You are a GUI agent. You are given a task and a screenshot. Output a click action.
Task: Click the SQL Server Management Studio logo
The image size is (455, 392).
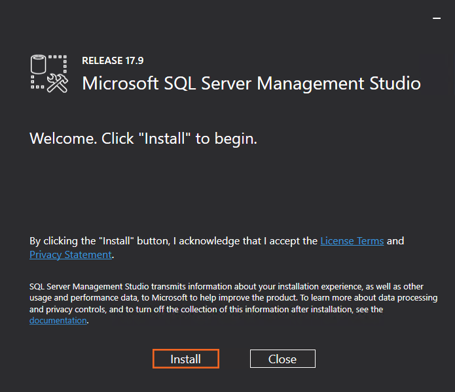[49, 73]
